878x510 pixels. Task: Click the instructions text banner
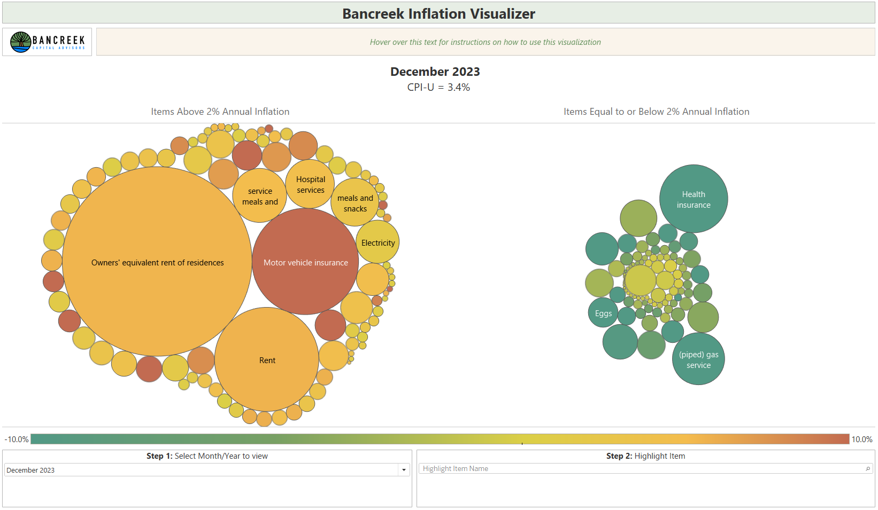click(x=484, y=42)
